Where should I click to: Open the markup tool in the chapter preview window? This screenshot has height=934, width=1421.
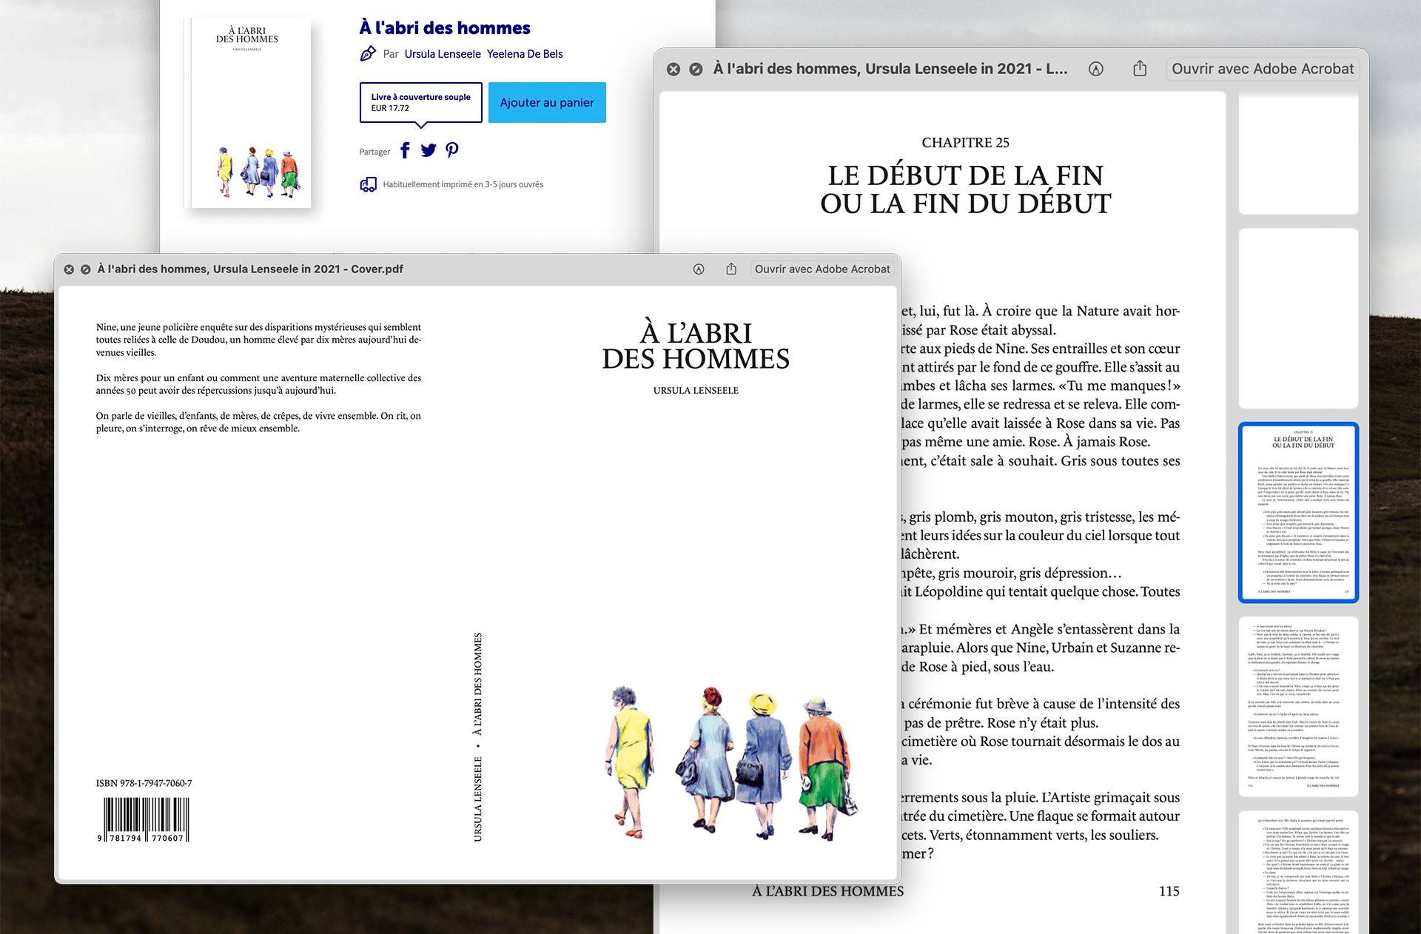[1096, 69]
